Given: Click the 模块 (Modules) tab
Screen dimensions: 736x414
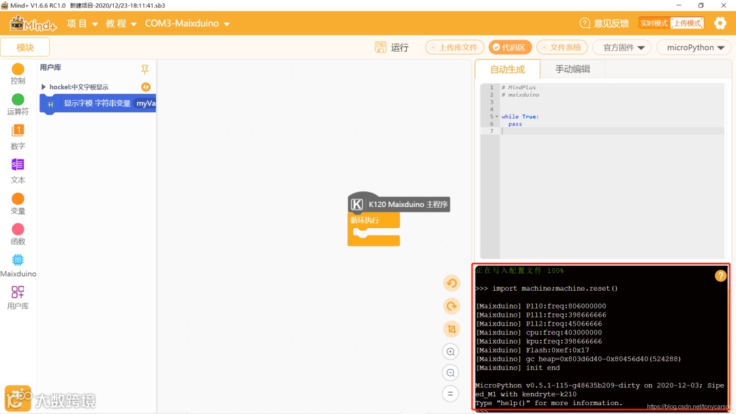Looking at the screenshot, I should [25, 48].
